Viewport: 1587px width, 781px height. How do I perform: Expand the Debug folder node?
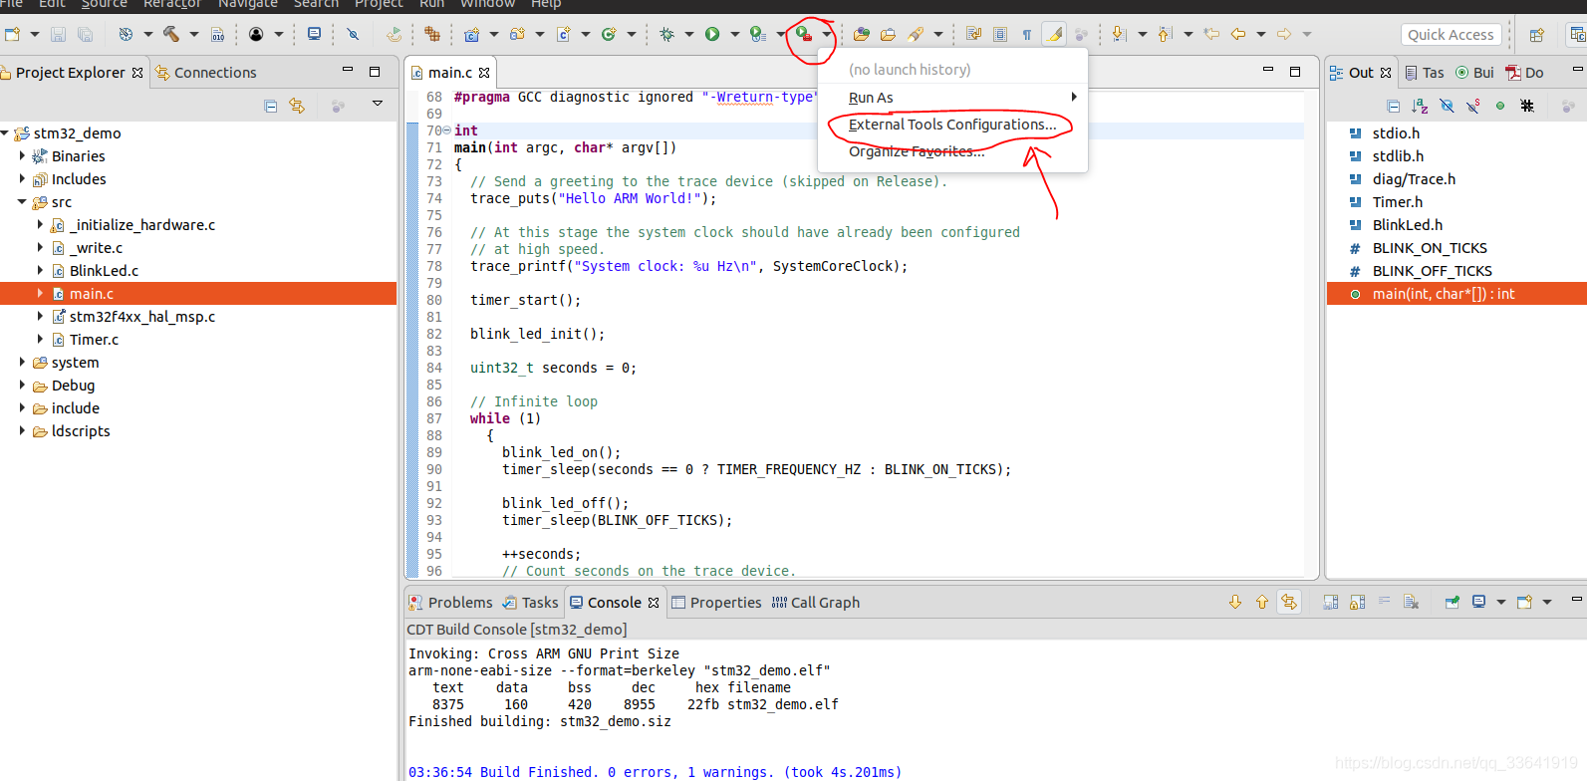(x=22, y=385)
